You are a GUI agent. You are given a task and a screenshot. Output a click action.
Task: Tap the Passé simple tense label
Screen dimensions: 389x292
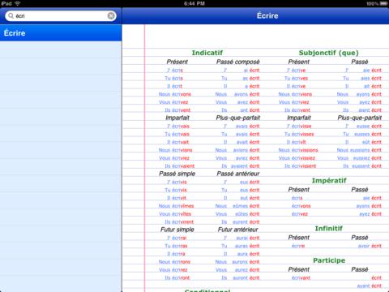[177, 174]
